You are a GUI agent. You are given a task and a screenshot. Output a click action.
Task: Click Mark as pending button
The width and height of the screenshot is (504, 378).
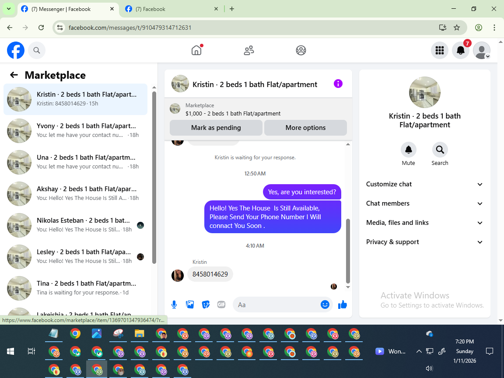pyautogui.click(x=216, y=128)
